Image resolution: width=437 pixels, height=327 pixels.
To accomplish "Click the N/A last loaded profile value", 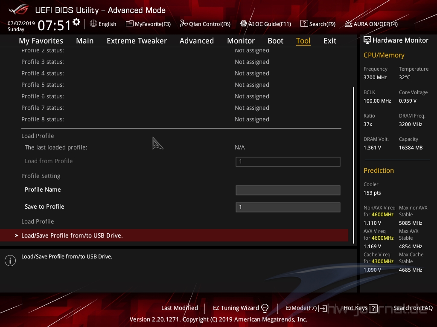I will click(240, 147).
